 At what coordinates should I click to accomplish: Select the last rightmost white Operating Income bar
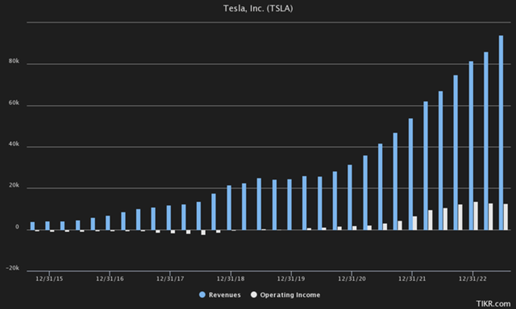tap(505, 217)
